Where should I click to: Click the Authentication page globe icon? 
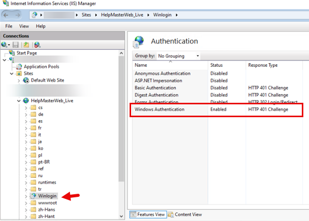pos(138,42)
